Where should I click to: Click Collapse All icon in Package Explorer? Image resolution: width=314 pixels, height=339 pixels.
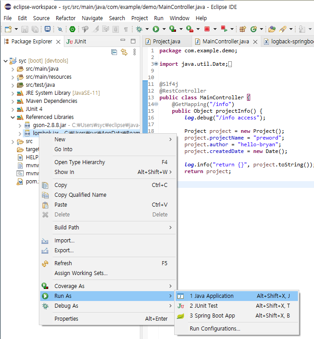tap(114, 52)
